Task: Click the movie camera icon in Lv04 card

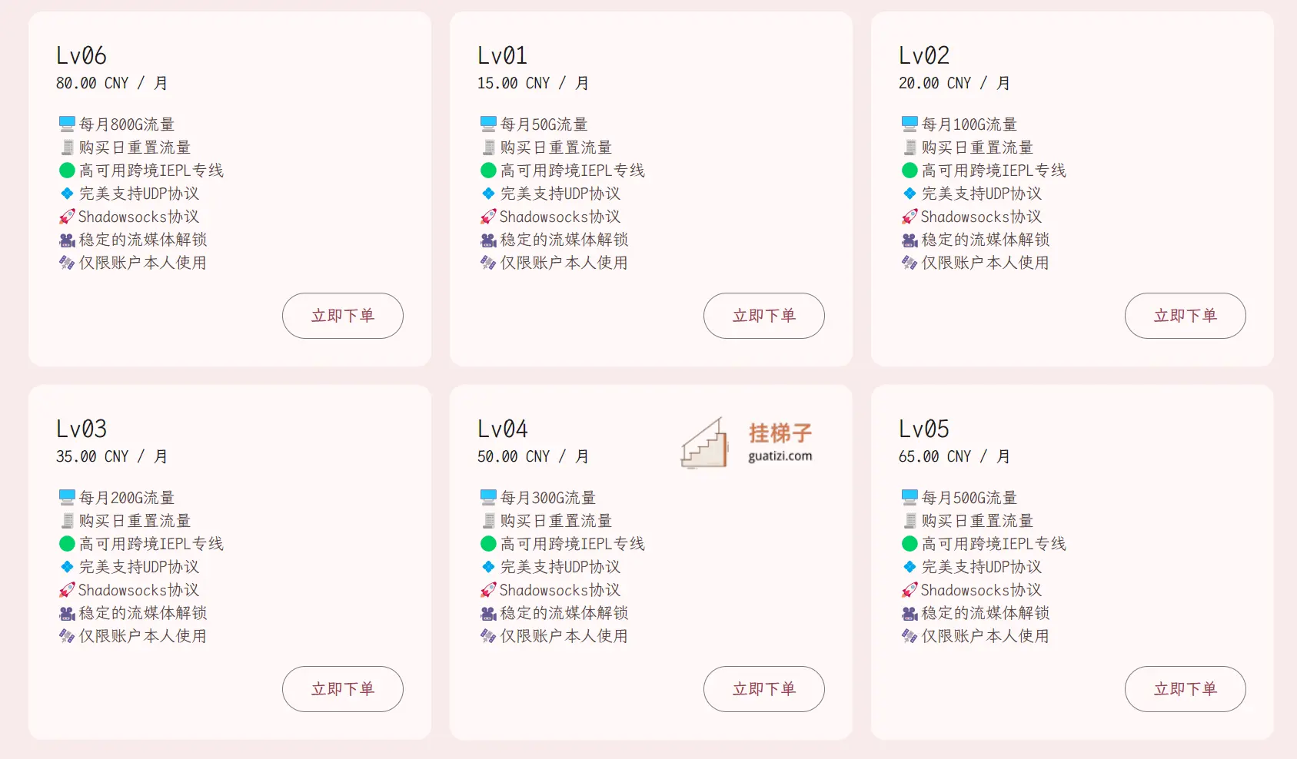Action: tap(488, 613)
